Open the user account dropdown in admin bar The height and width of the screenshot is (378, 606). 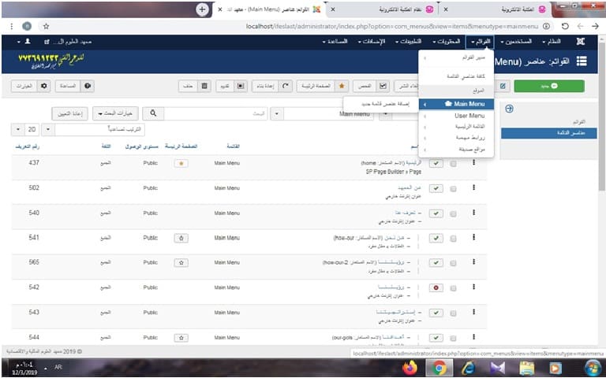click(x=24, y=41)
